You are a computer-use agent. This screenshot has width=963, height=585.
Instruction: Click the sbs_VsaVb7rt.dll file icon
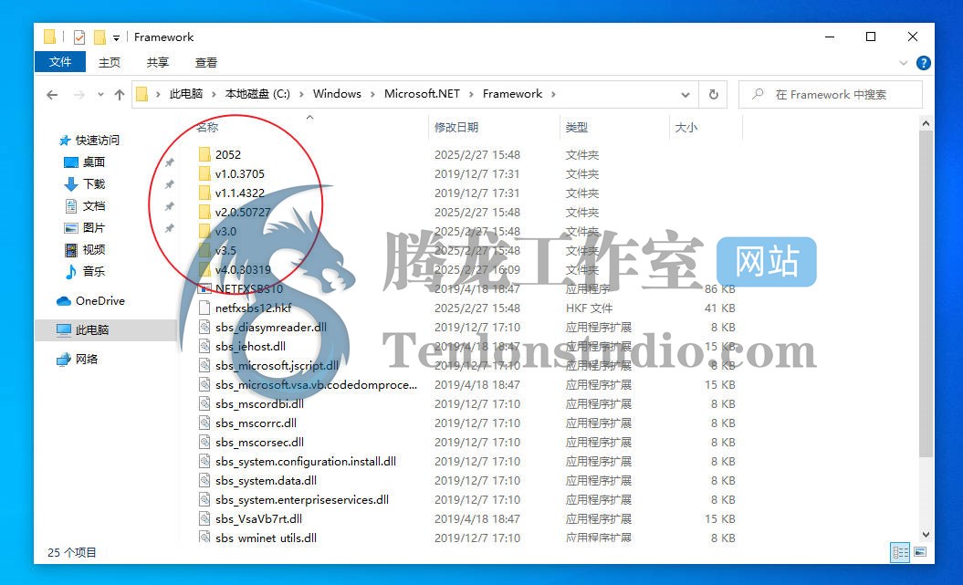tap(204, 518)
